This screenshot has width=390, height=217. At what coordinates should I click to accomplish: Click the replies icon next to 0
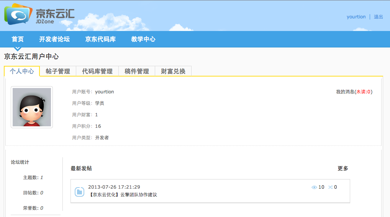[x=330, y=187]
